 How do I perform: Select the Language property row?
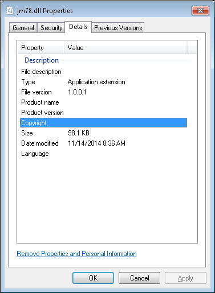(103, 154)
